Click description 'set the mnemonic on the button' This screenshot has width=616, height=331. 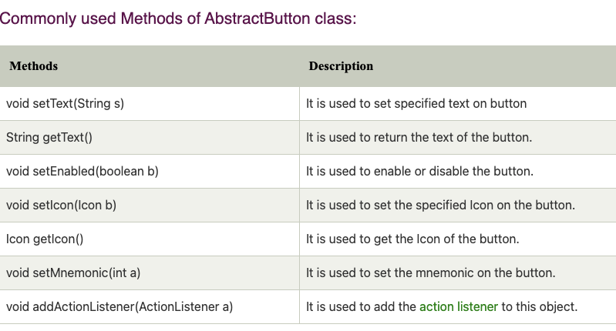[431, 273]
